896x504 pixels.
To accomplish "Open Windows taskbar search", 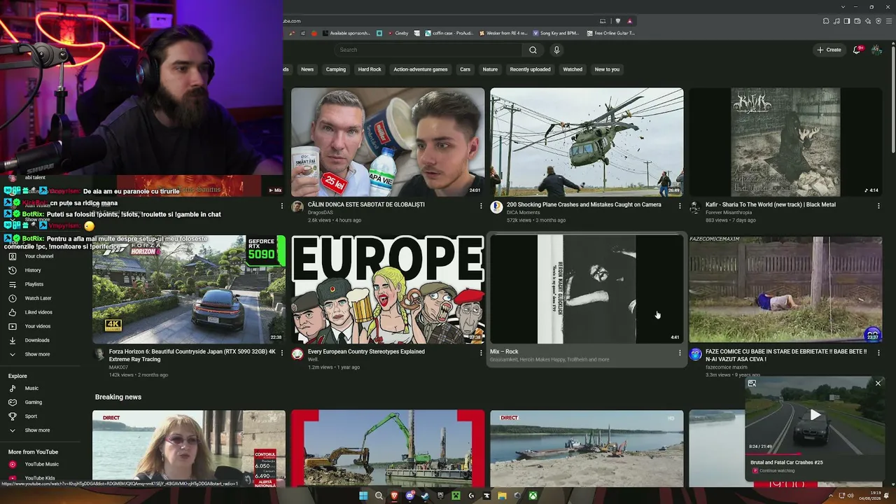I will pos(379,496).
